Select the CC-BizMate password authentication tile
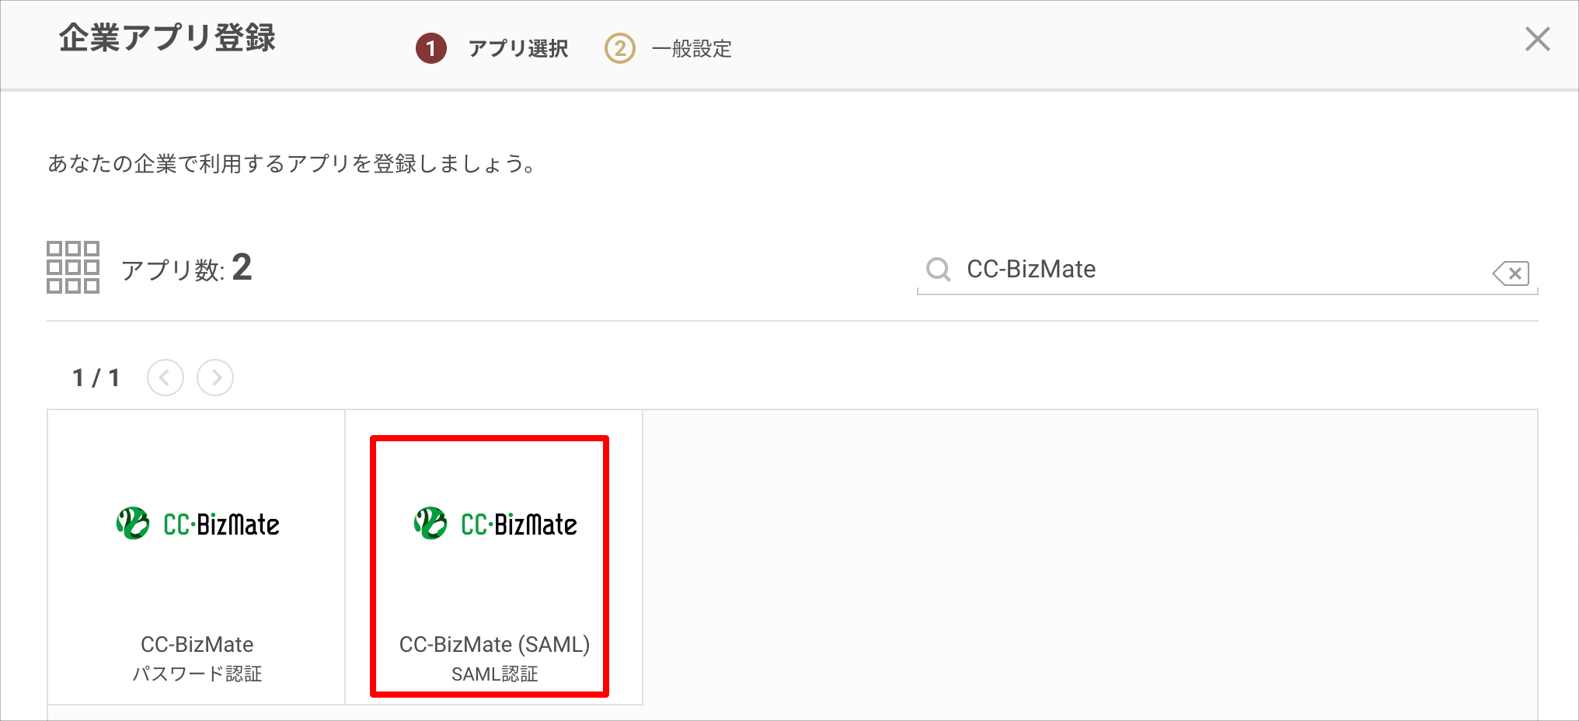 [196, 556]
